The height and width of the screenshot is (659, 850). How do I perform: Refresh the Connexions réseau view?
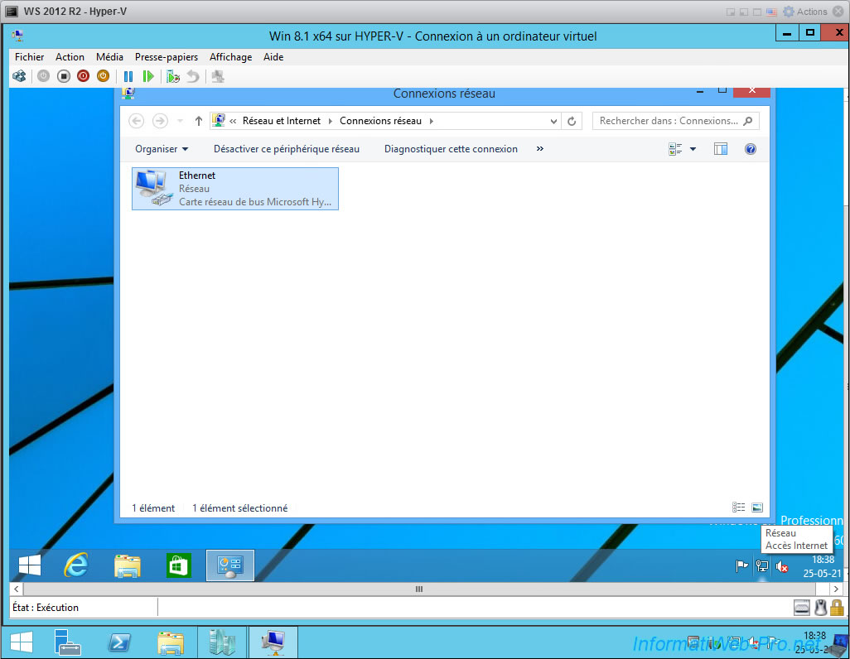[x=572, y=121]
